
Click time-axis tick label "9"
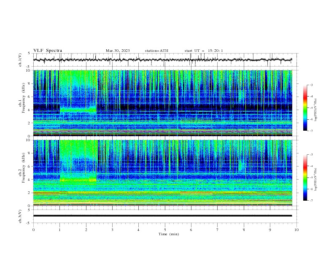coord(270,230)
